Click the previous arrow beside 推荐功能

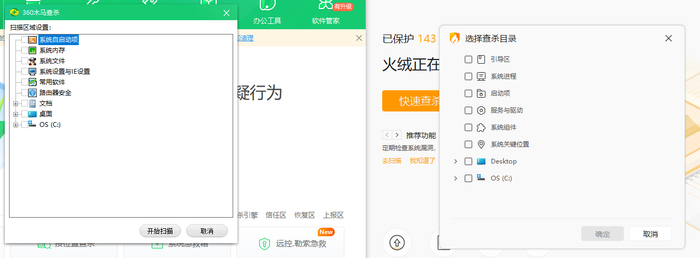click(x=387, y=135)
